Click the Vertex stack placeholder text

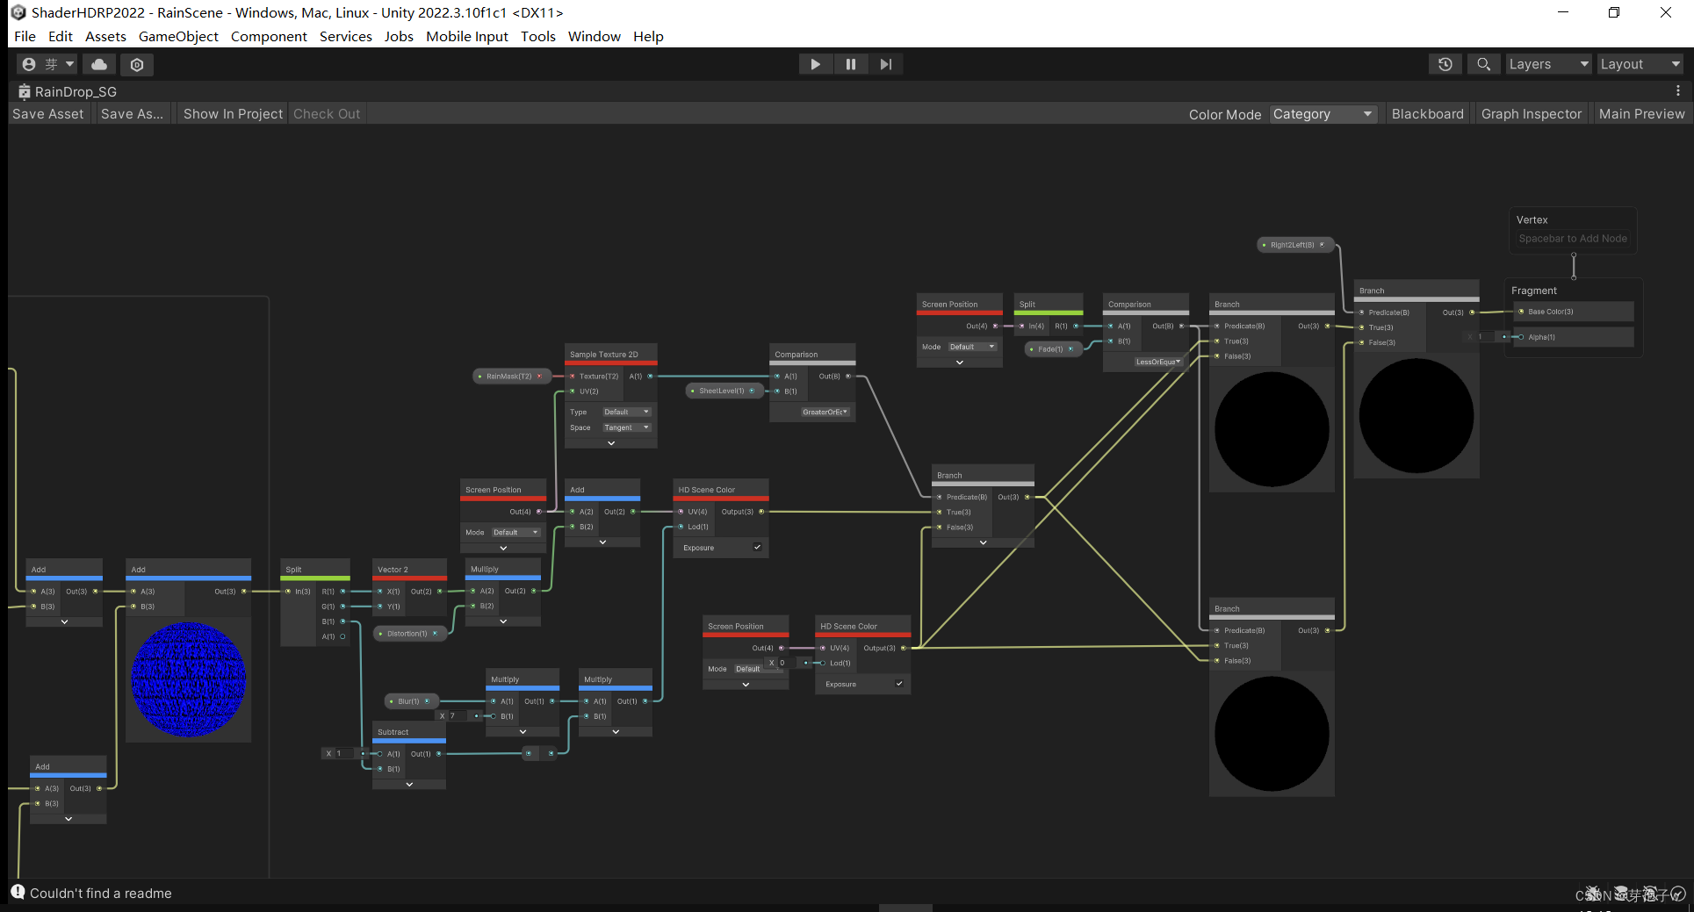(1572, 239)
